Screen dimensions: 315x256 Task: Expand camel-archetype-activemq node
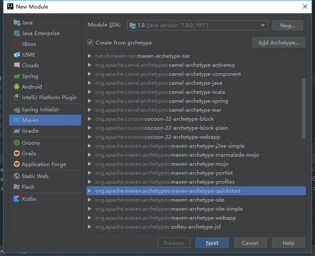90,65
